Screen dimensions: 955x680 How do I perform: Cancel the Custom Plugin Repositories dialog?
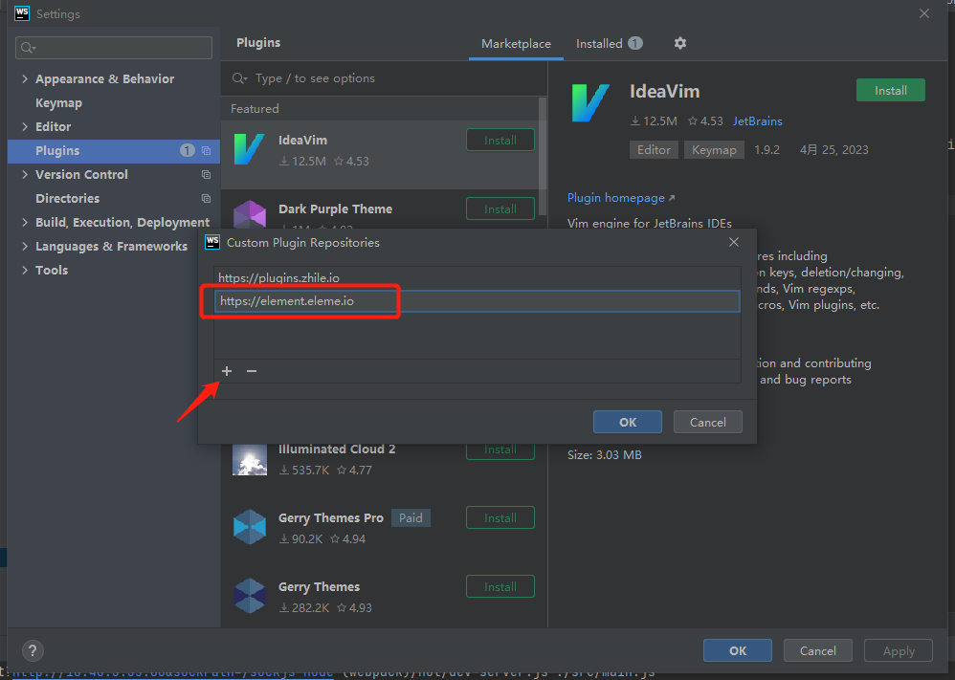coord(708,422)
